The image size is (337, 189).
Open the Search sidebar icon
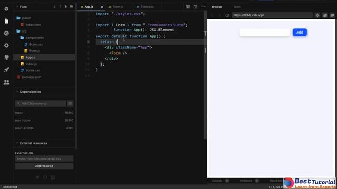6,33
